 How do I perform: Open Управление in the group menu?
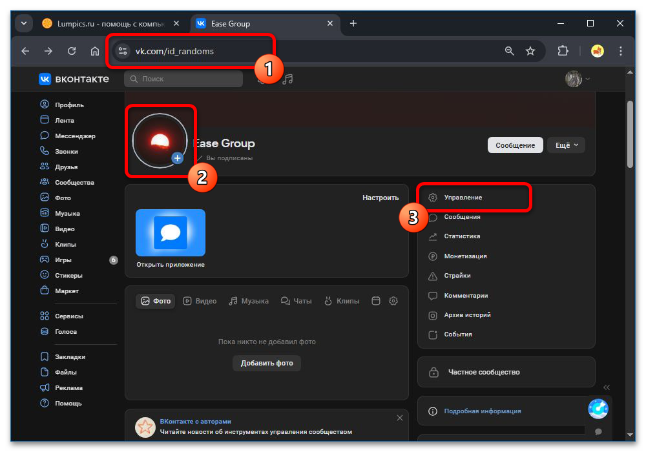463,197
